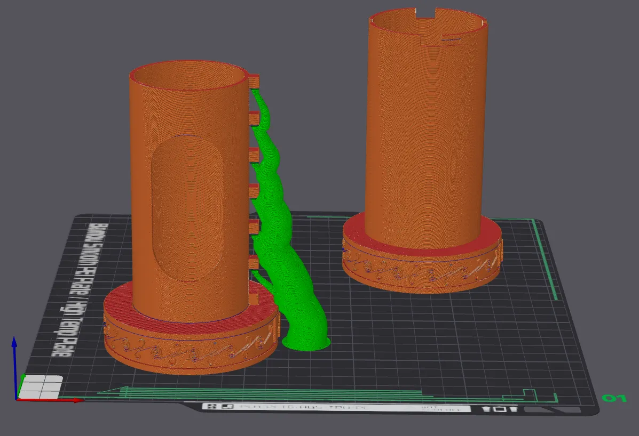Click the green support base on the bed

click(306, 343)
